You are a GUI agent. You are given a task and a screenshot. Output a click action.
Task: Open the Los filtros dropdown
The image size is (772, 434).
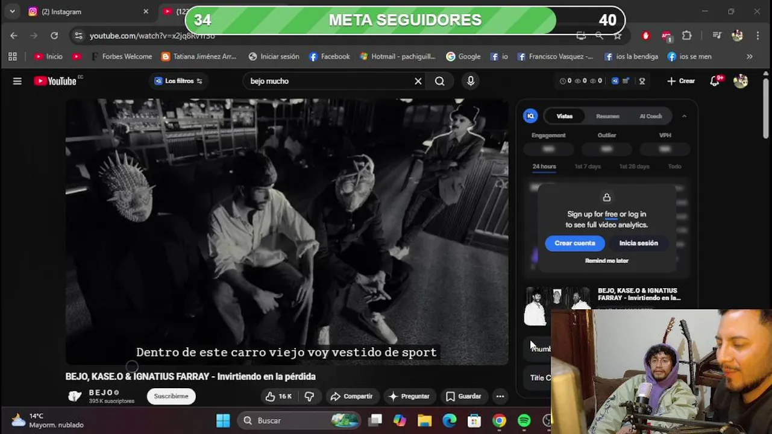[179, 81]
